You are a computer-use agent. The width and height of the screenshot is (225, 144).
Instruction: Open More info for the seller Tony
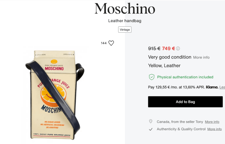212,122
